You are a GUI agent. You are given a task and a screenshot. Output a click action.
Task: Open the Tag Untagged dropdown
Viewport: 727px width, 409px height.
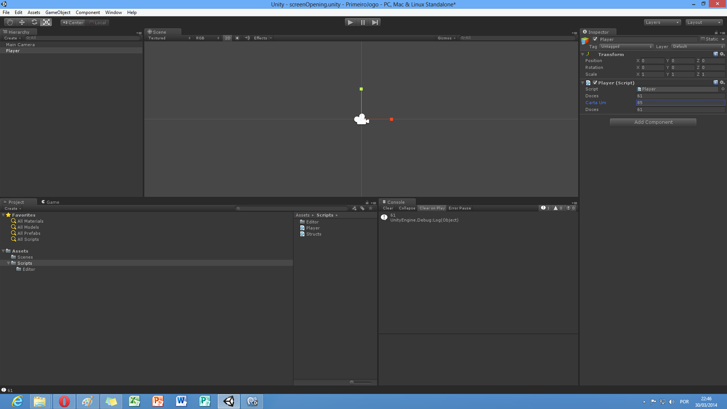pyautogui.click(x=626, y=47)
